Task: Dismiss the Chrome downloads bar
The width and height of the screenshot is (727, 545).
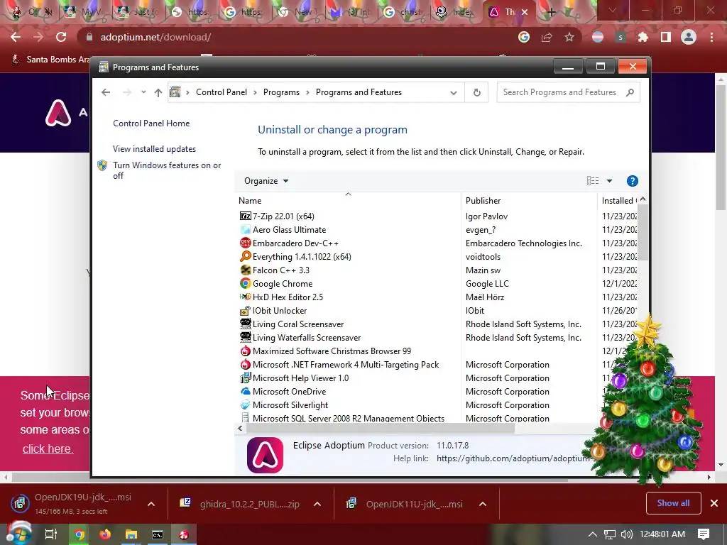Action: pyautogui.click(x=714, y=503)
